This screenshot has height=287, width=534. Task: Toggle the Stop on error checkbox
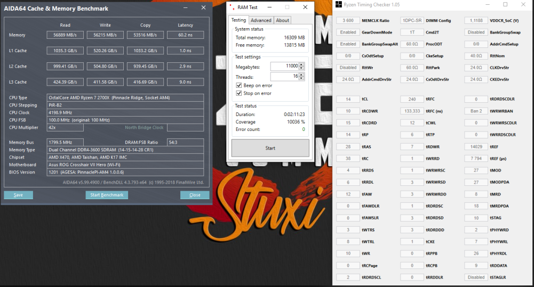[x=239, y=93]
